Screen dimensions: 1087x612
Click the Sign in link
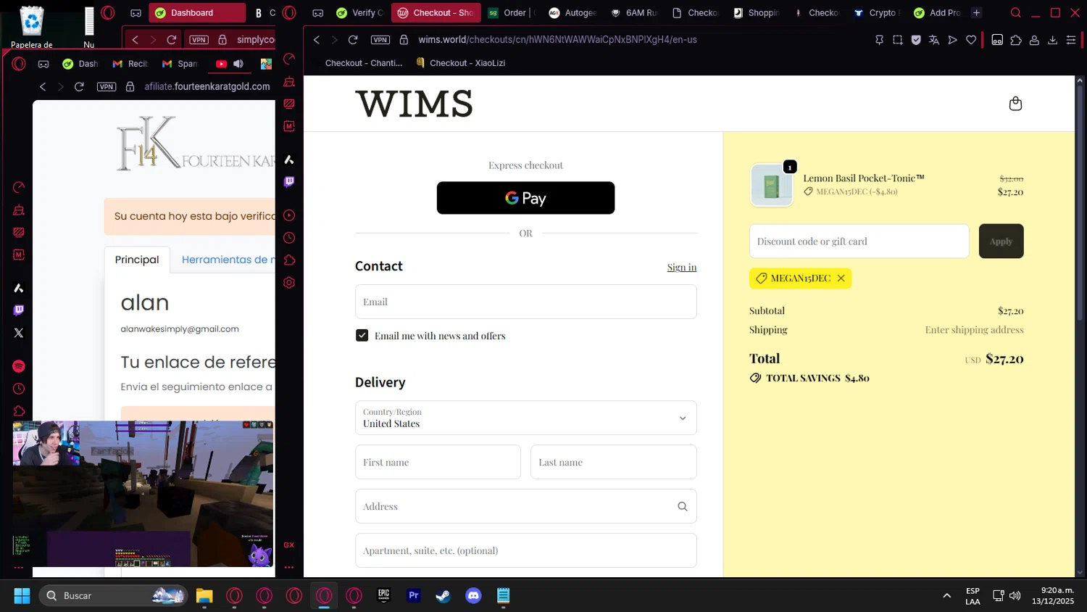(682, 267)
